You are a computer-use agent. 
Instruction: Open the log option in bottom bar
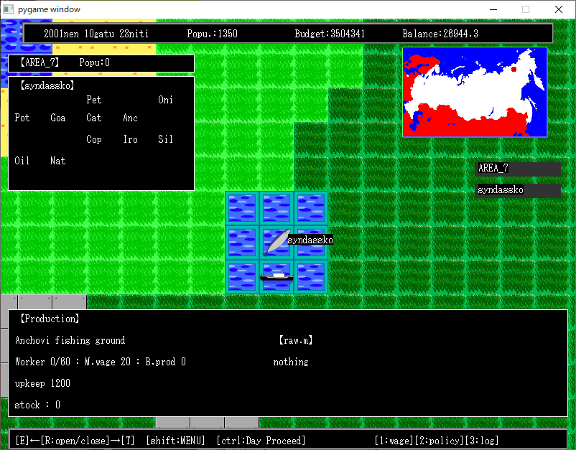click(482, 441)
